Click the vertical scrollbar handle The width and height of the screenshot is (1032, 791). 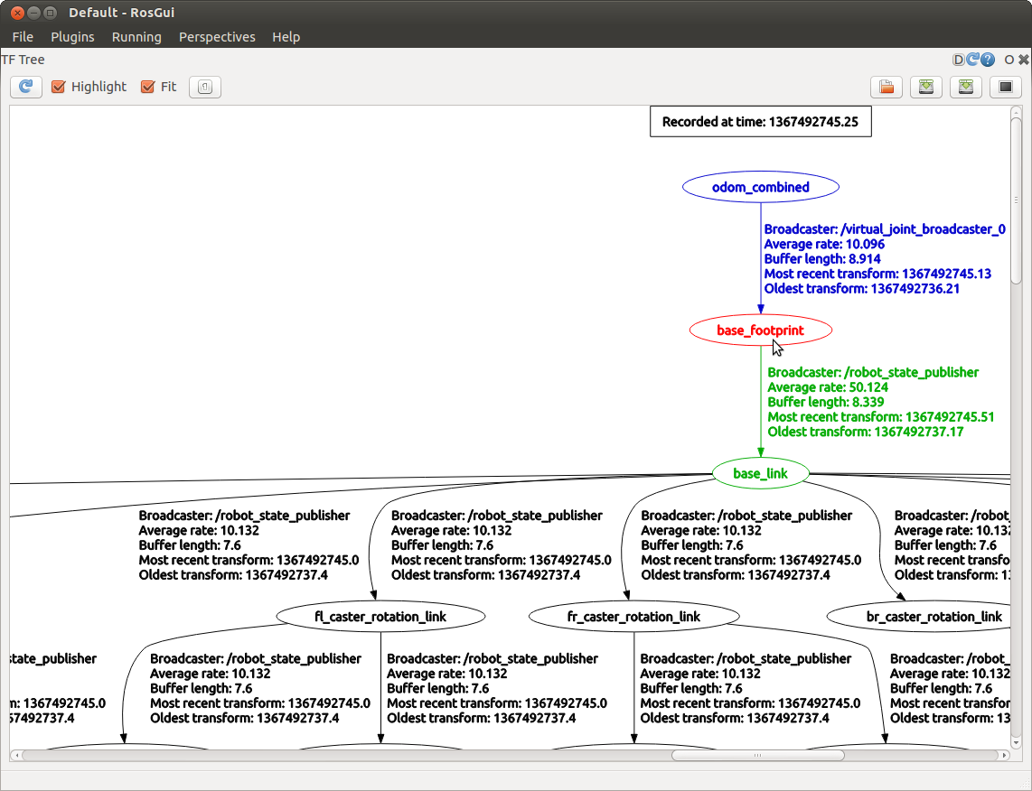coord(1017,200)
